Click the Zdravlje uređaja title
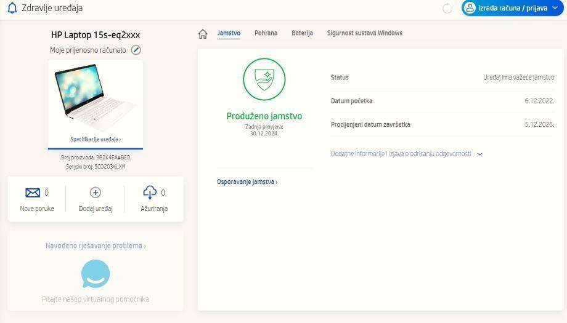567x323 pixels. [52, 9]
